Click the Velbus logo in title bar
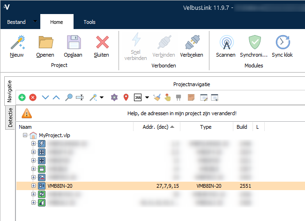The width and height of the screenshot is (305, 221). pos(7,7)
